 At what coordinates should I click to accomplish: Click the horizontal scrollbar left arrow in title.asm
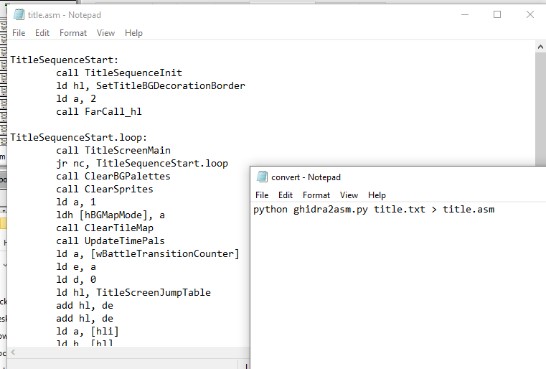point(13,352)
